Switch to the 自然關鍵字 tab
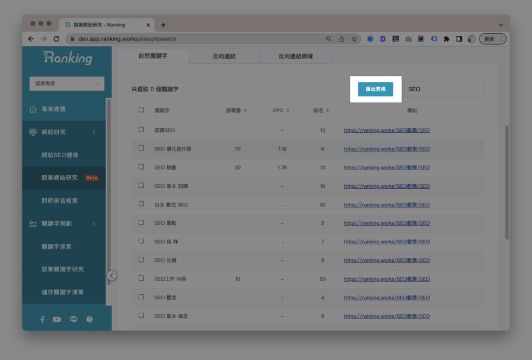The height and width of the screenshot is (360, 532). point(153,56)
